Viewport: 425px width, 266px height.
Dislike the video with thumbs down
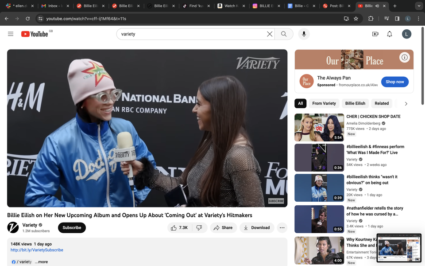[x=200, y=228]
